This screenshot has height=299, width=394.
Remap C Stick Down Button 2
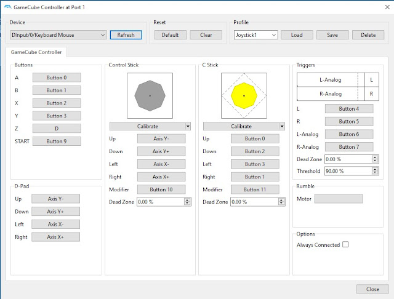(255, 151)
